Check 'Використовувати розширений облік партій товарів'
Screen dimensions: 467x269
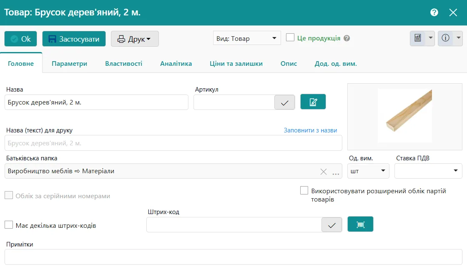[304, 191]
